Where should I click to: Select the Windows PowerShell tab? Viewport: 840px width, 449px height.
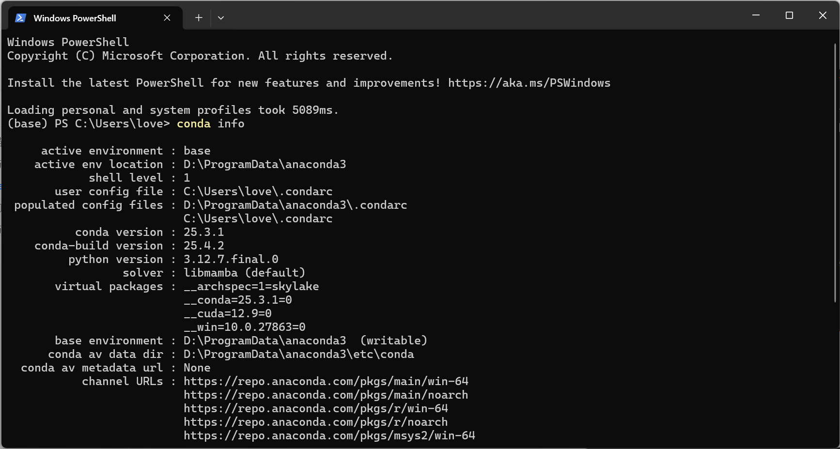coord(75,18)
